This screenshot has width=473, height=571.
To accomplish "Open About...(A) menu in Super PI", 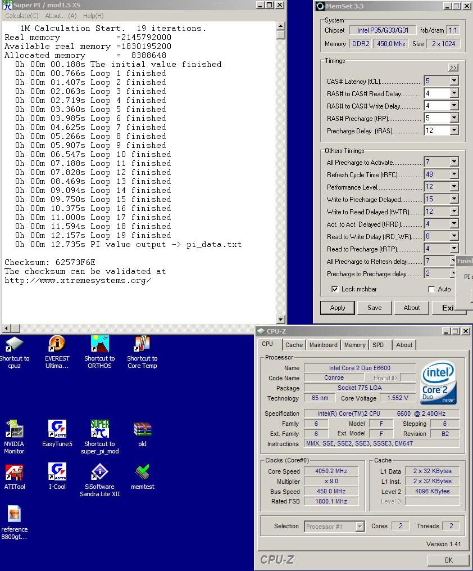I will pyautogui.click(x=61, y=16).
